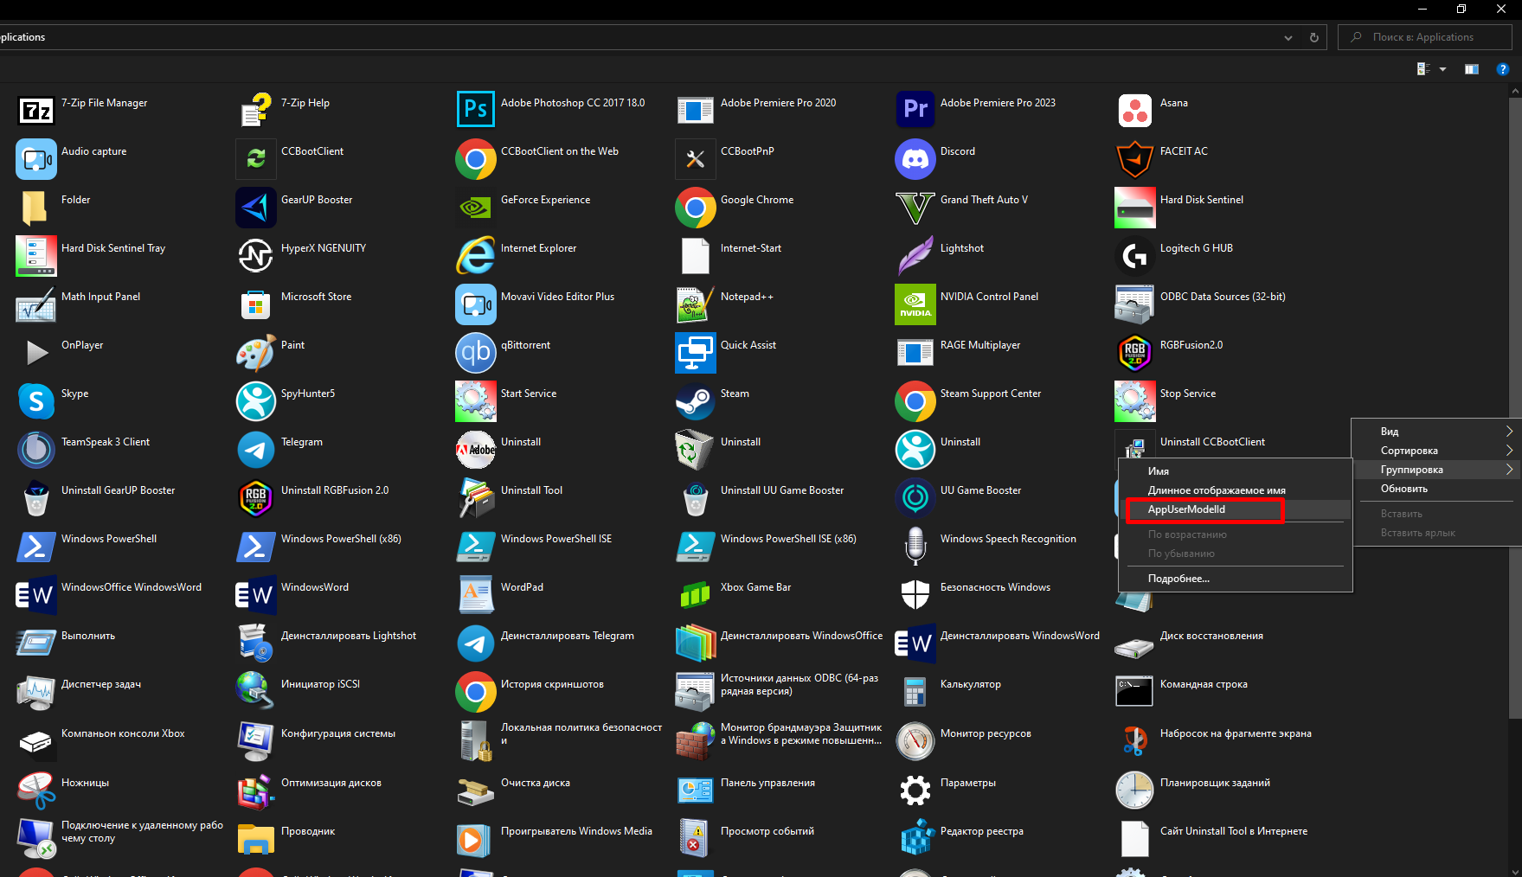Screen dimensions: 1522x877
Task: Select the Планировщик заданий label
Action: click(x=1215, y=783)
